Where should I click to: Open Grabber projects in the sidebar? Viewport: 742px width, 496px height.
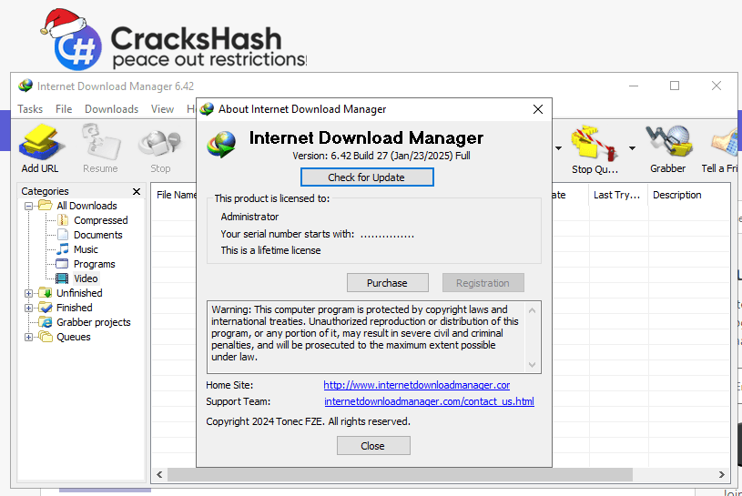click(93, 322)
